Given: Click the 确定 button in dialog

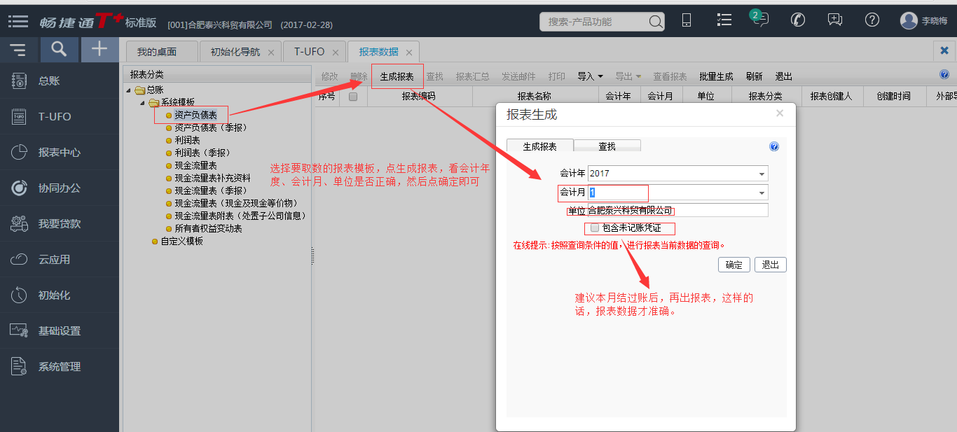Looking at the screenshot, I should tap(734, 265).
